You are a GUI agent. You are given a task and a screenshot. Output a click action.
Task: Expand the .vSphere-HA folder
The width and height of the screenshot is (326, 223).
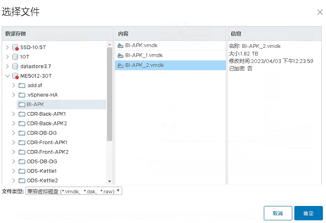[x=14, y=95]
